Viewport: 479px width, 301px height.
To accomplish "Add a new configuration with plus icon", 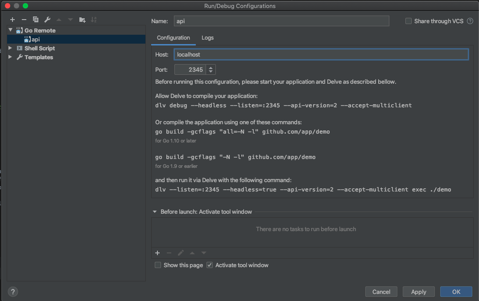I will [x=12, y=20].
